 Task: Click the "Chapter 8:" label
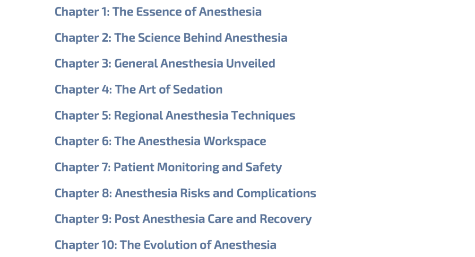(83, 193)
